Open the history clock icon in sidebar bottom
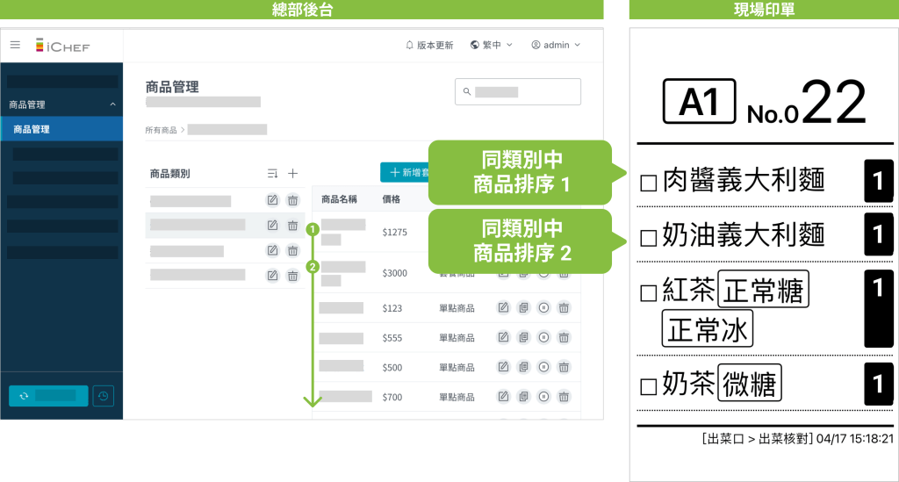 (x=104, y=396)
